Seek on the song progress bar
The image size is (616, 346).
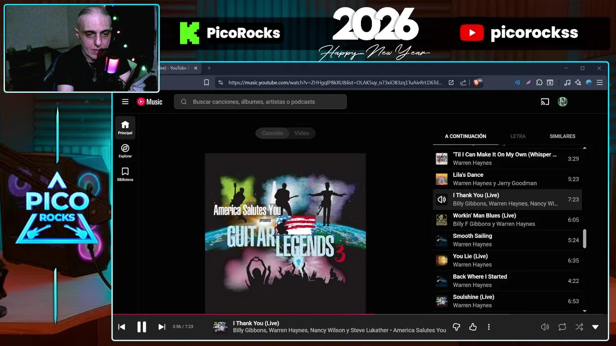click(x=361, y=315)
